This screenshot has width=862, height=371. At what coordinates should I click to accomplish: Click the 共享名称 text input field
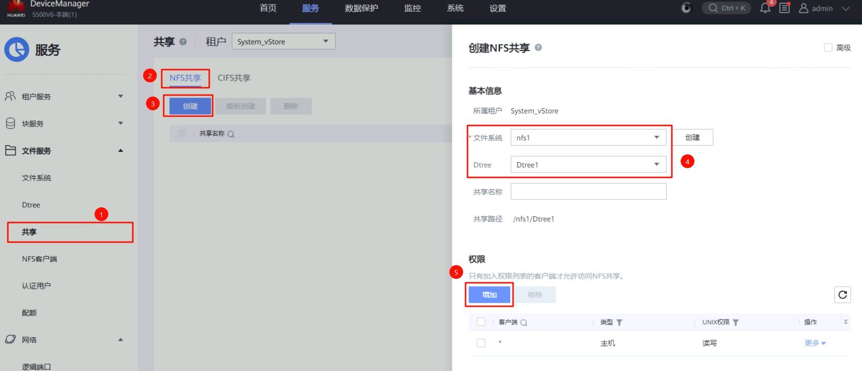click(588, 192)
